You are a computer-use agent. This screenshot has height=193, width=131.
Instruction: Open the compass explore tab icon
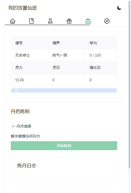(x=107, y=21)
